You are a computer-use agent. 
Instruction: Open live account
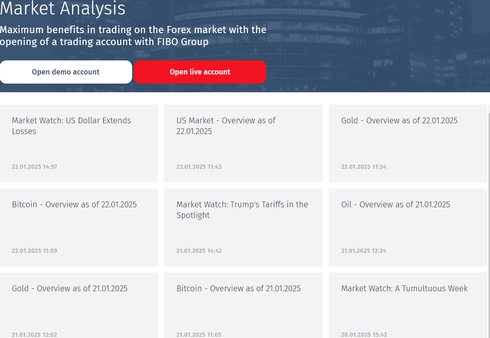(200, 72)
